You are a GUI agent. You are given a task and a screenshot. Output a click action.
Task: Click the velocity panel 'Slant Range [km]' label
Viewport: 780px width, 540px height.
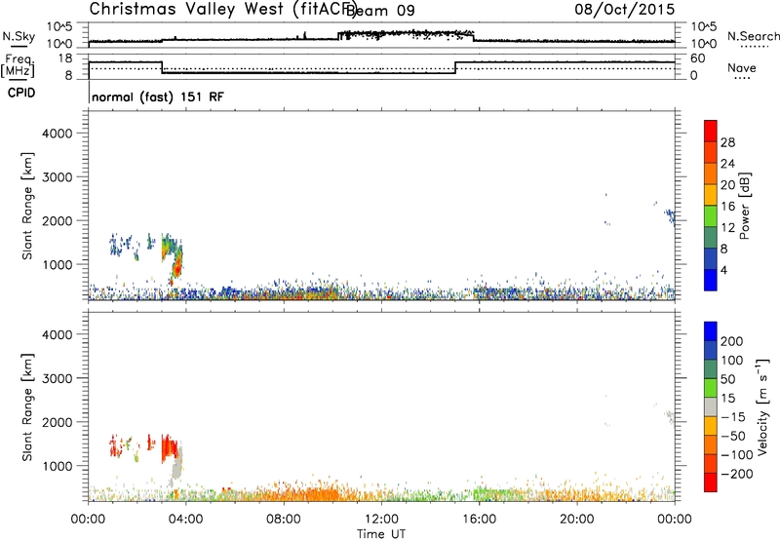pyautogui.click(x=27, y=407)
